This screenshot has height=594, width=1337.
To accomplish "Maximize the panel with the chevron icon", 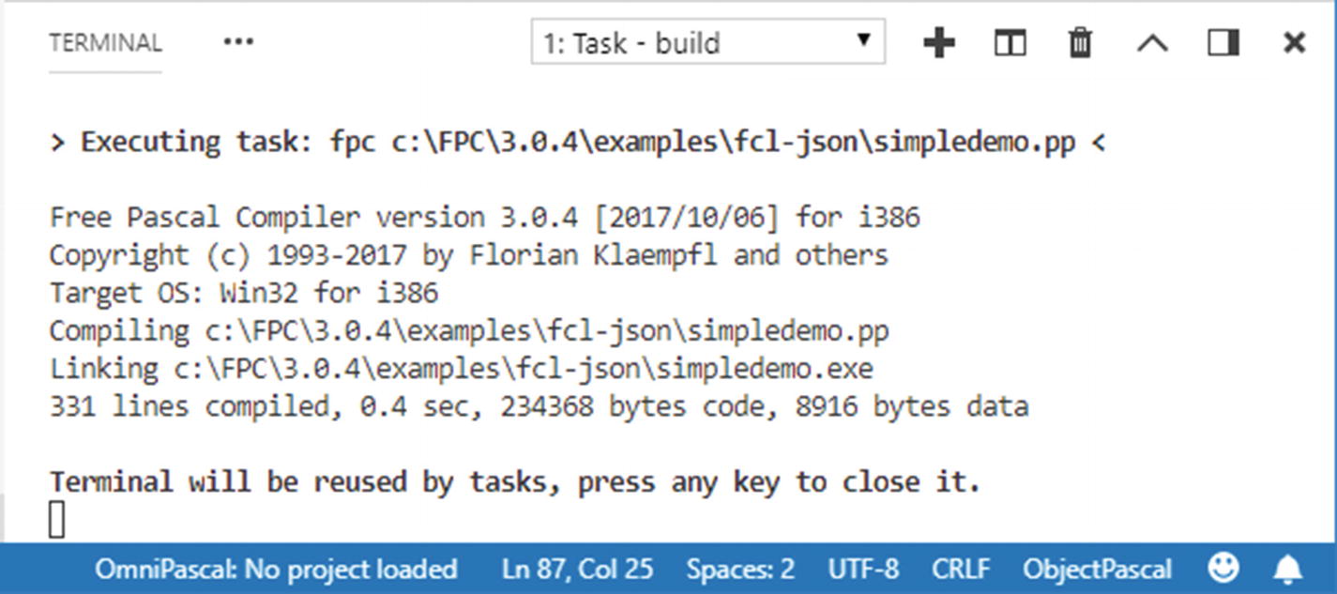I will (x=1151, y=41).
